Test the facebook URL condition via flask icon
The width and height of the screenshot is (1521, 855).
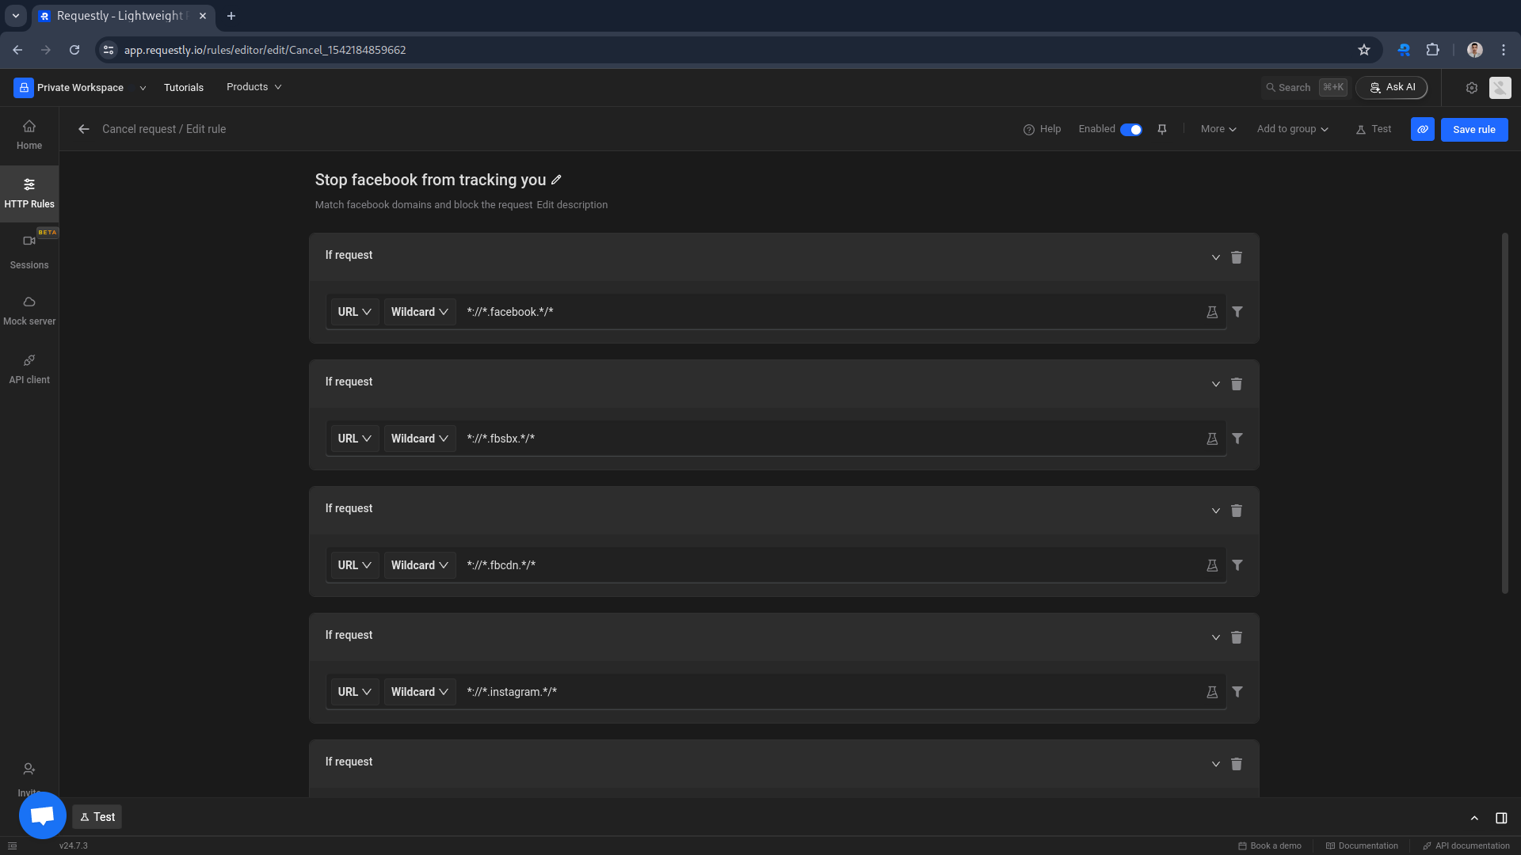(x=1211, y=312)
